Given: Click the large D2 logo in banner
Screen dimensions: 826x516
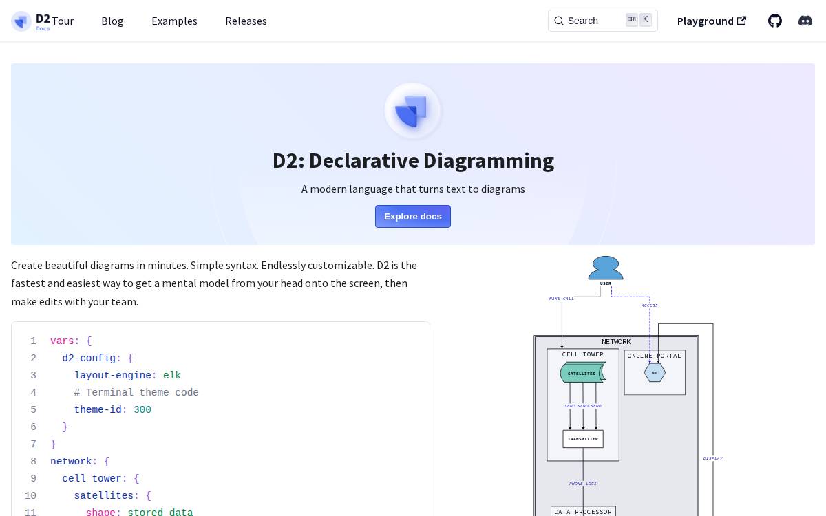Looking at the screenshot, I should [413, 111].
